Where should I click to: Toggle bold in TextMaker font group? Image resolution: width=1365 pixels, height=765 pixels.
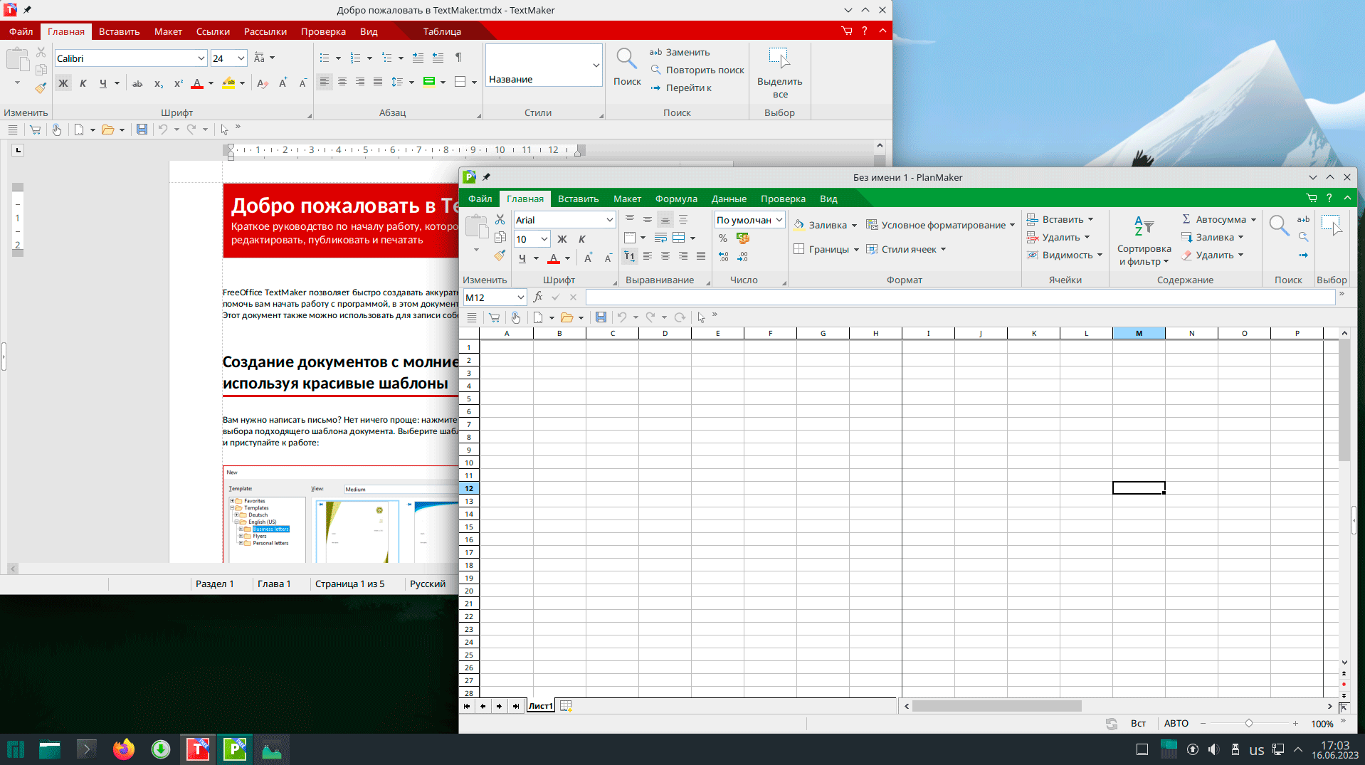[x=63, y=83]
